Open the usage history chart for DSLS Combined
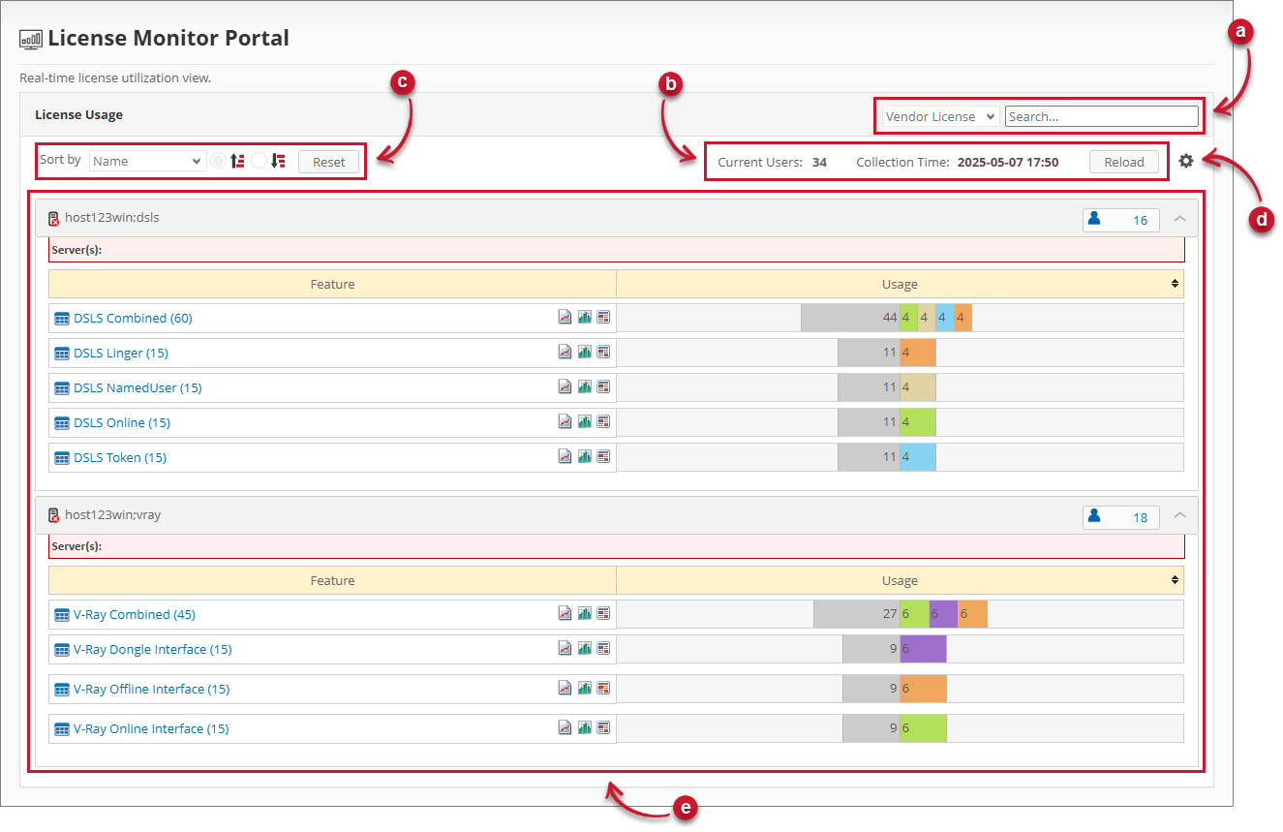This screenshot has height=832, width=1283. (x=565, y=316)
